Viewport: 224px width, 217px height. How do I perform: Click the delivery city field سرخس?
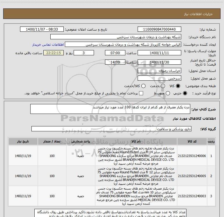pyautogui.click(x=159, y=78)
